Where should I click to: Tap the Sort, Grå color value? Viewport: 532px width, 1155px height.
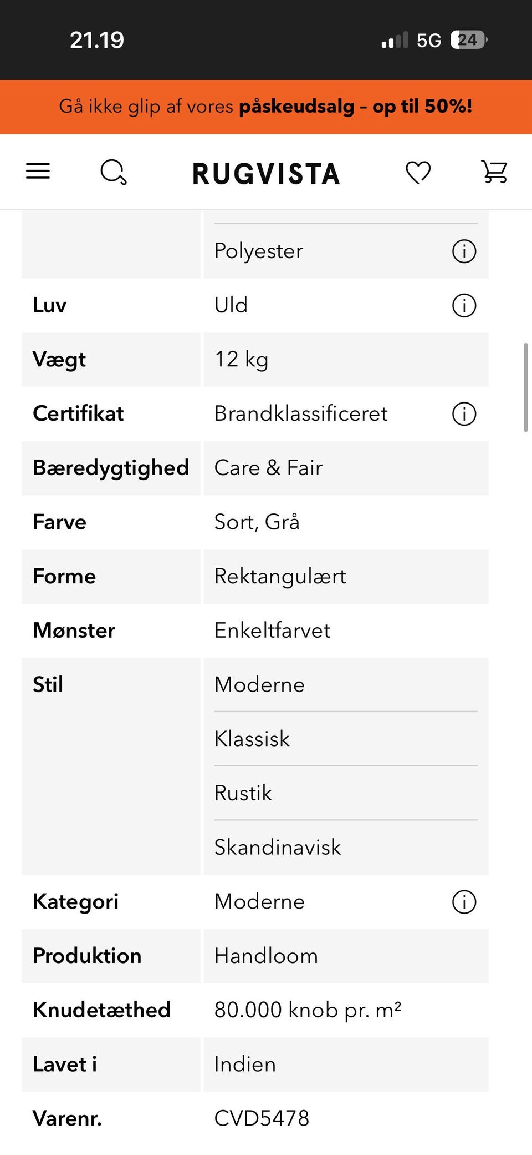click(257, 522)
